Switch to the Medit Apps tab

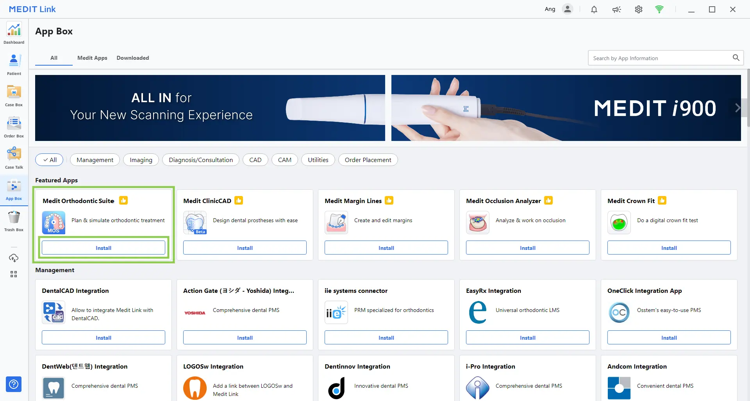coord(92,58)
